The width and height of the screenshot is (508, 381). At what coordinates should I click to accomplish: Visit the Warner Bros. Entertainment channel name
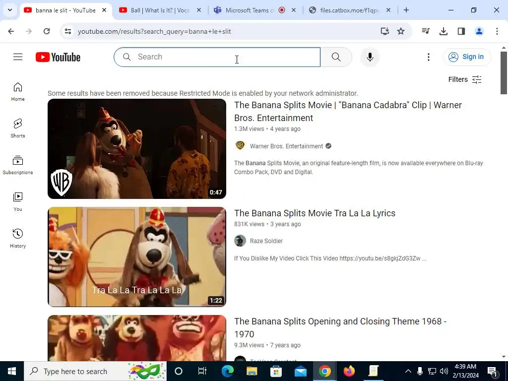click(x=286, y=146)
